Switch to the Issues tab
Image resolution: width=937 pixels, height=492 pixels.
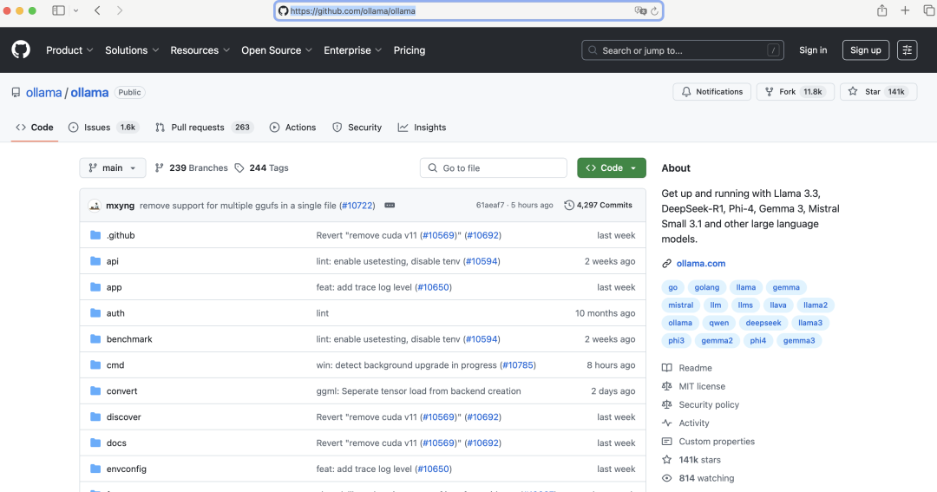[x=103, y=128]
